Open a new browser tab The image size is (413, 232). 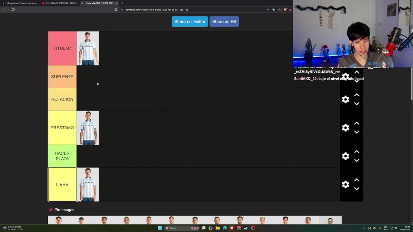pos(122,3)
